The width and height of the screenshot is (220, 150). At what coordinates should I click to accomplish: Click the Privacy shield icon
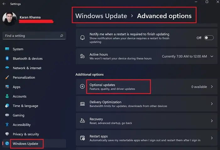(x=7, y=134)
